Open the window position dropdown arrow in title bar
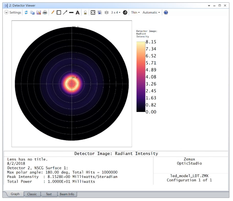The width and height of the screenshot is (233, 201). click(209, 6)
